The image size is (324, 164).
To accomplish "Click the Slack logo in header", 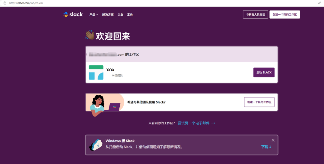I will 73,14.
